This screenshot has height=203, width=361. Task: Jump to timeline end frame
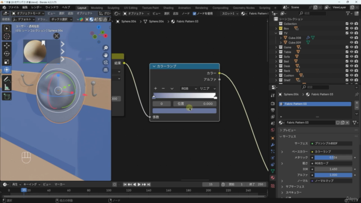click(x=149, y=184)
